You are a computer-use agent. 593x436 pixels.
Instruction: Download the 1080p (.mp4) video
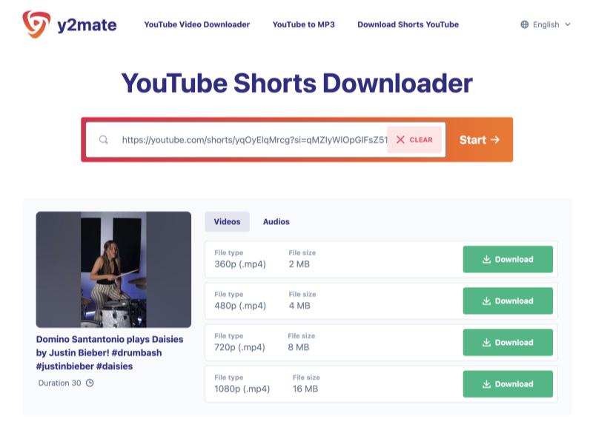508,384
